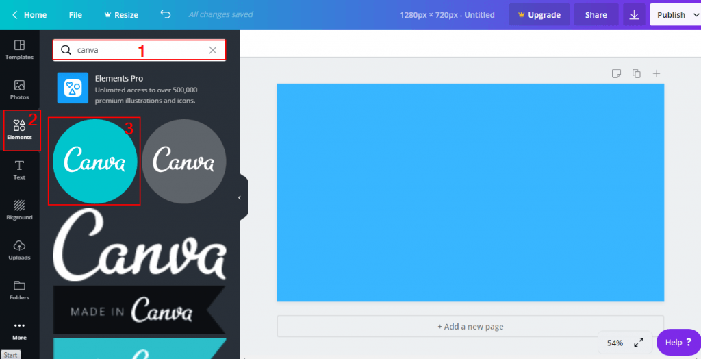
Task: Click the Elements Pro promo text
Action: (x=146, y=90)
